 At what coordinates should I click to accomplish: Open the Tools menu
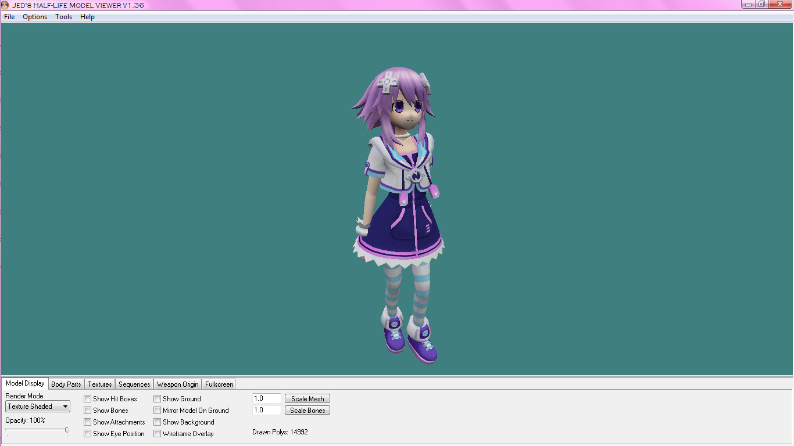(x=63, y=17)
